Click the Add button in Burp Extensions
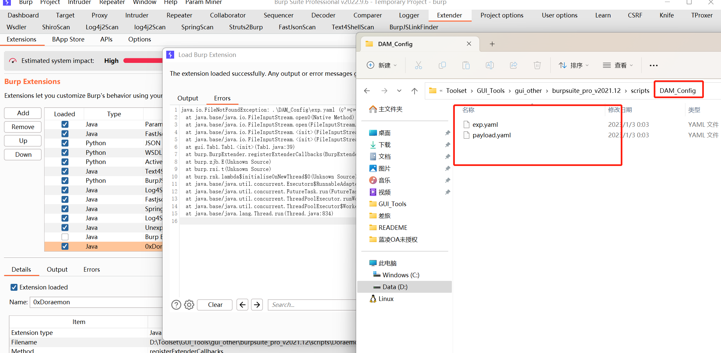 click(x=22, y=113)
